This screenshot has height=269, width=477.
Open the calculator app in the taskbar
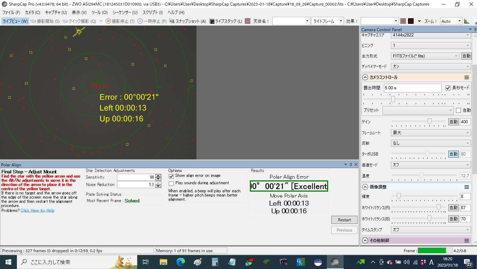coord(215,262)
